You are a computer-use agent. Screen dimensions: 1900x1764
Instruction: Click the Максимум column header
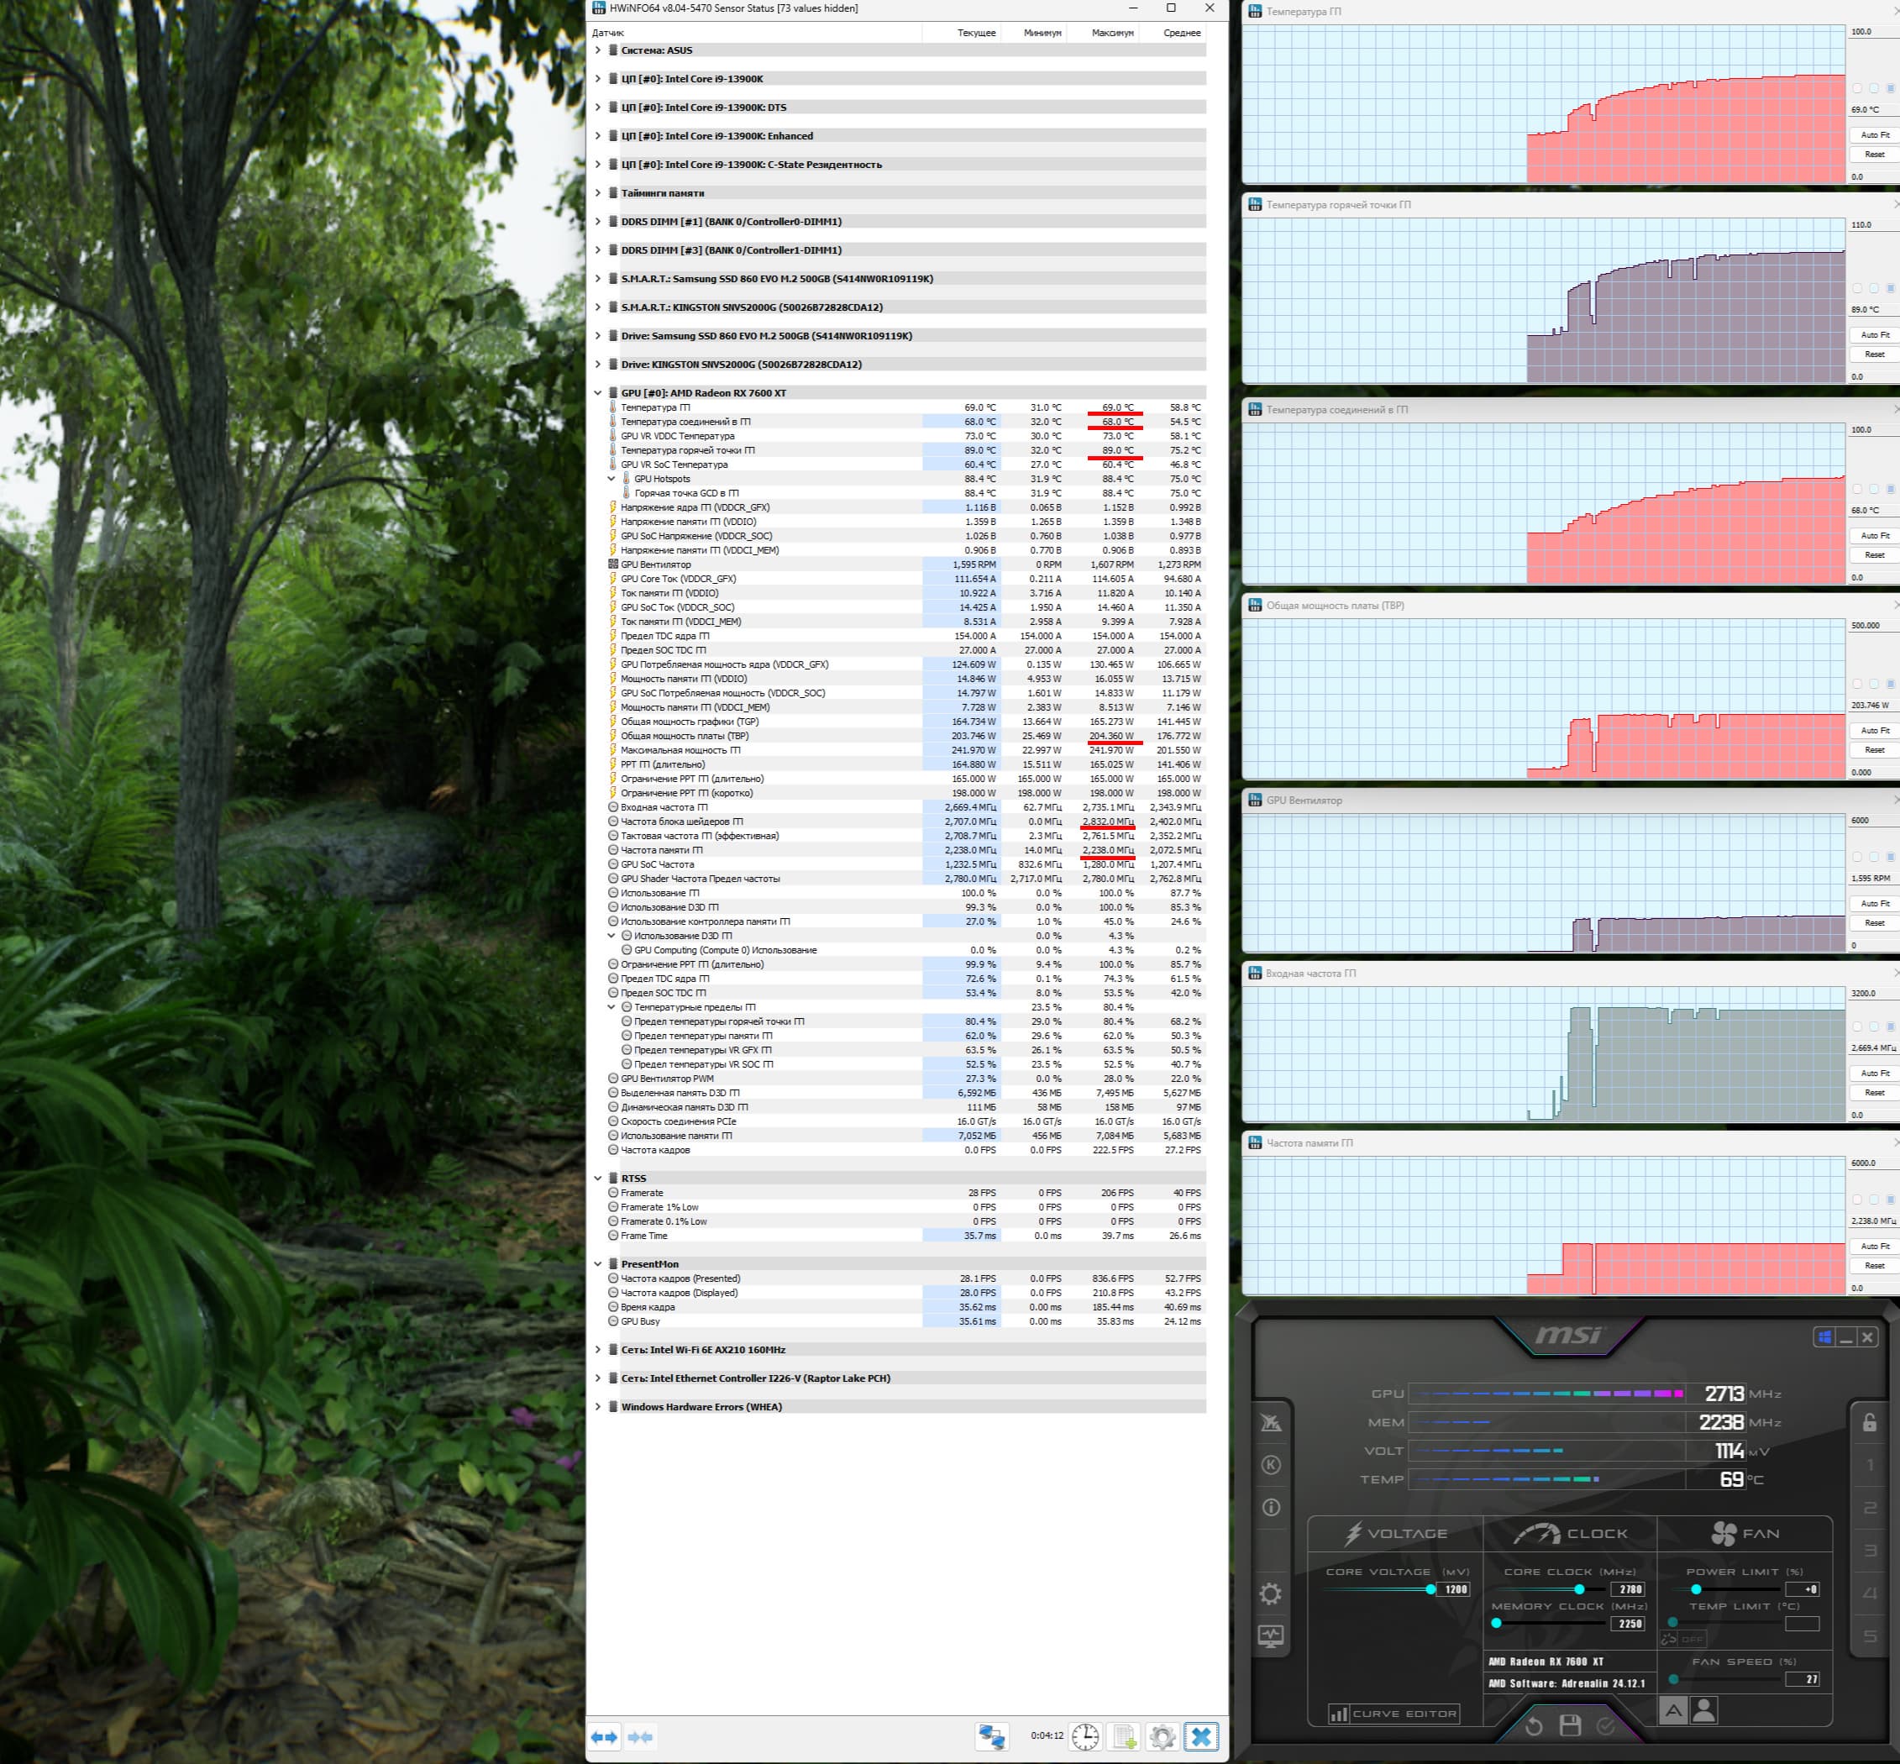1113,33
